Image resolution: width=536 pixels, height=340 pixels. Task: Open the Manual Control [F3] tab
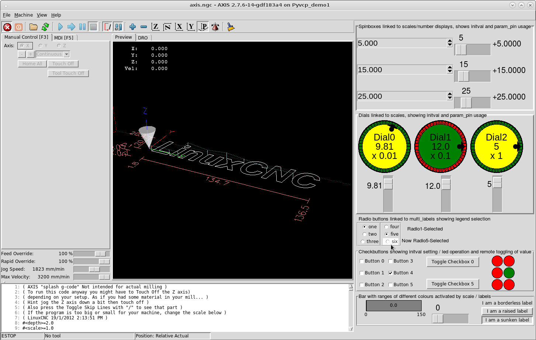click(26, 37)
